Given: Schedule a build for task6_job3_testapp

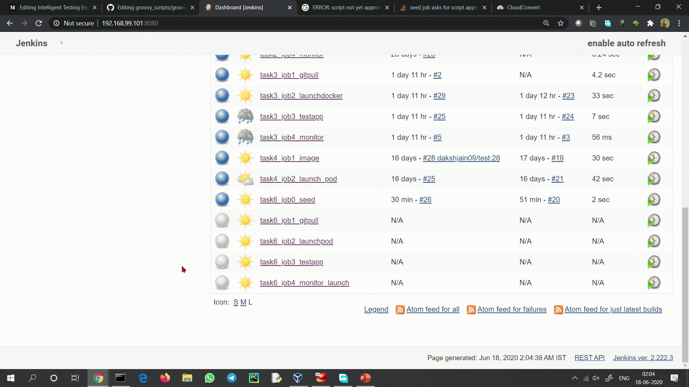Looking at the screenshot, I should tap(654, 262).
